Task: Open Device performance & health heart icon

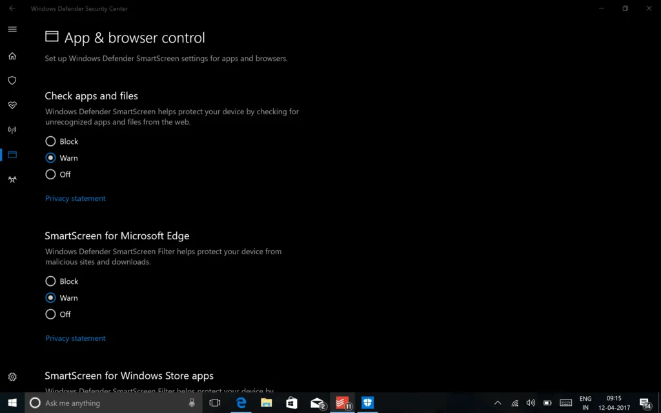Action: [x=12, y=105]
